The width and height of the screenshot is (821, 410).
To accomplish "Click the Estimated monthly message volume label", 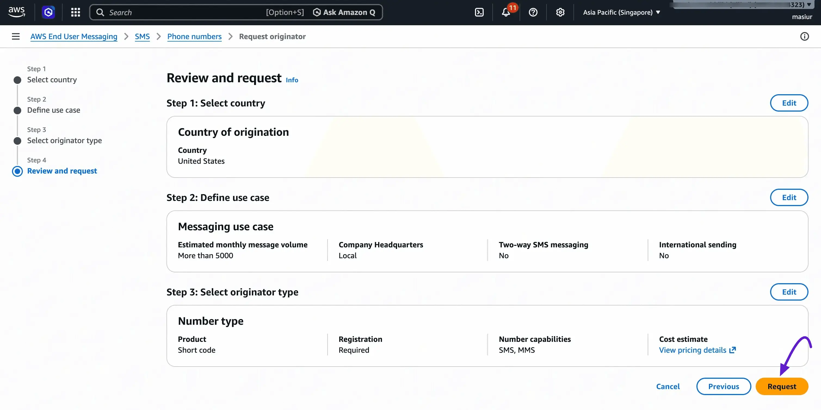I will click(243, 245).
